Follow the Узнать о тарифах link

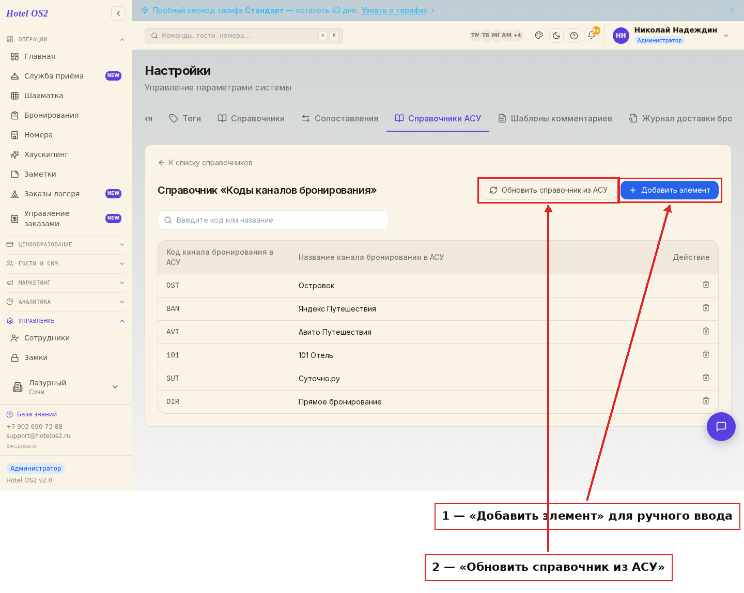[395, 10]
